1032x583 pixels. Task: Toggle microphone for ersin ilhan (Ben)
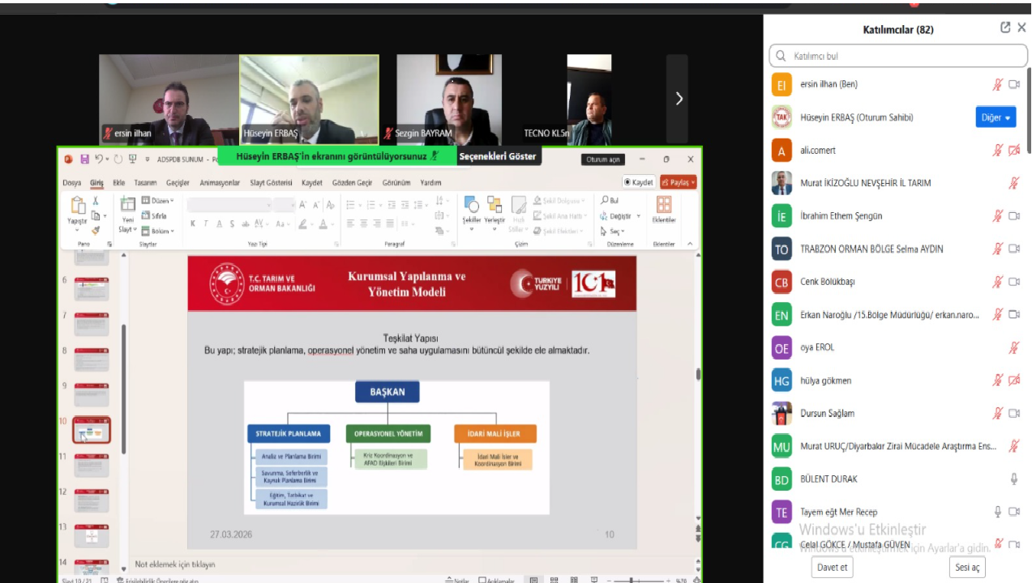[998, 84]
